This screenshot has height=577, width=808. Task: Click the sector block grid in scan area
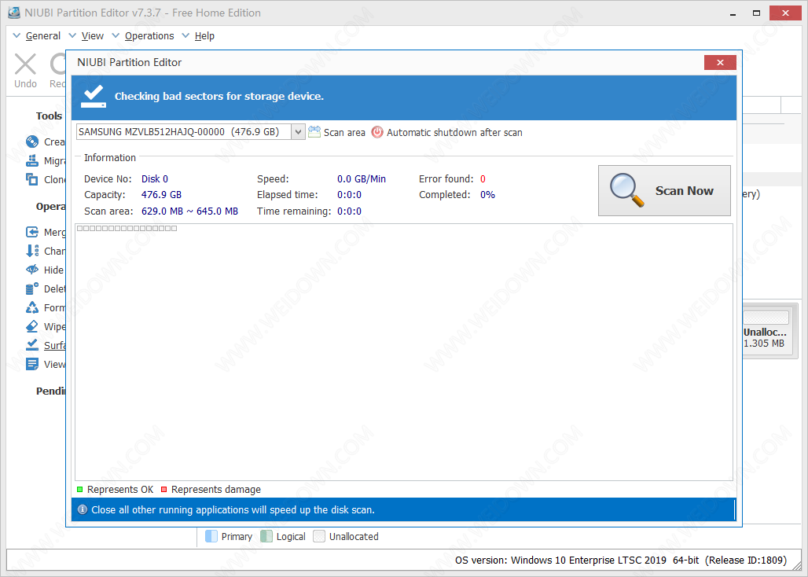tap(126, 229)
